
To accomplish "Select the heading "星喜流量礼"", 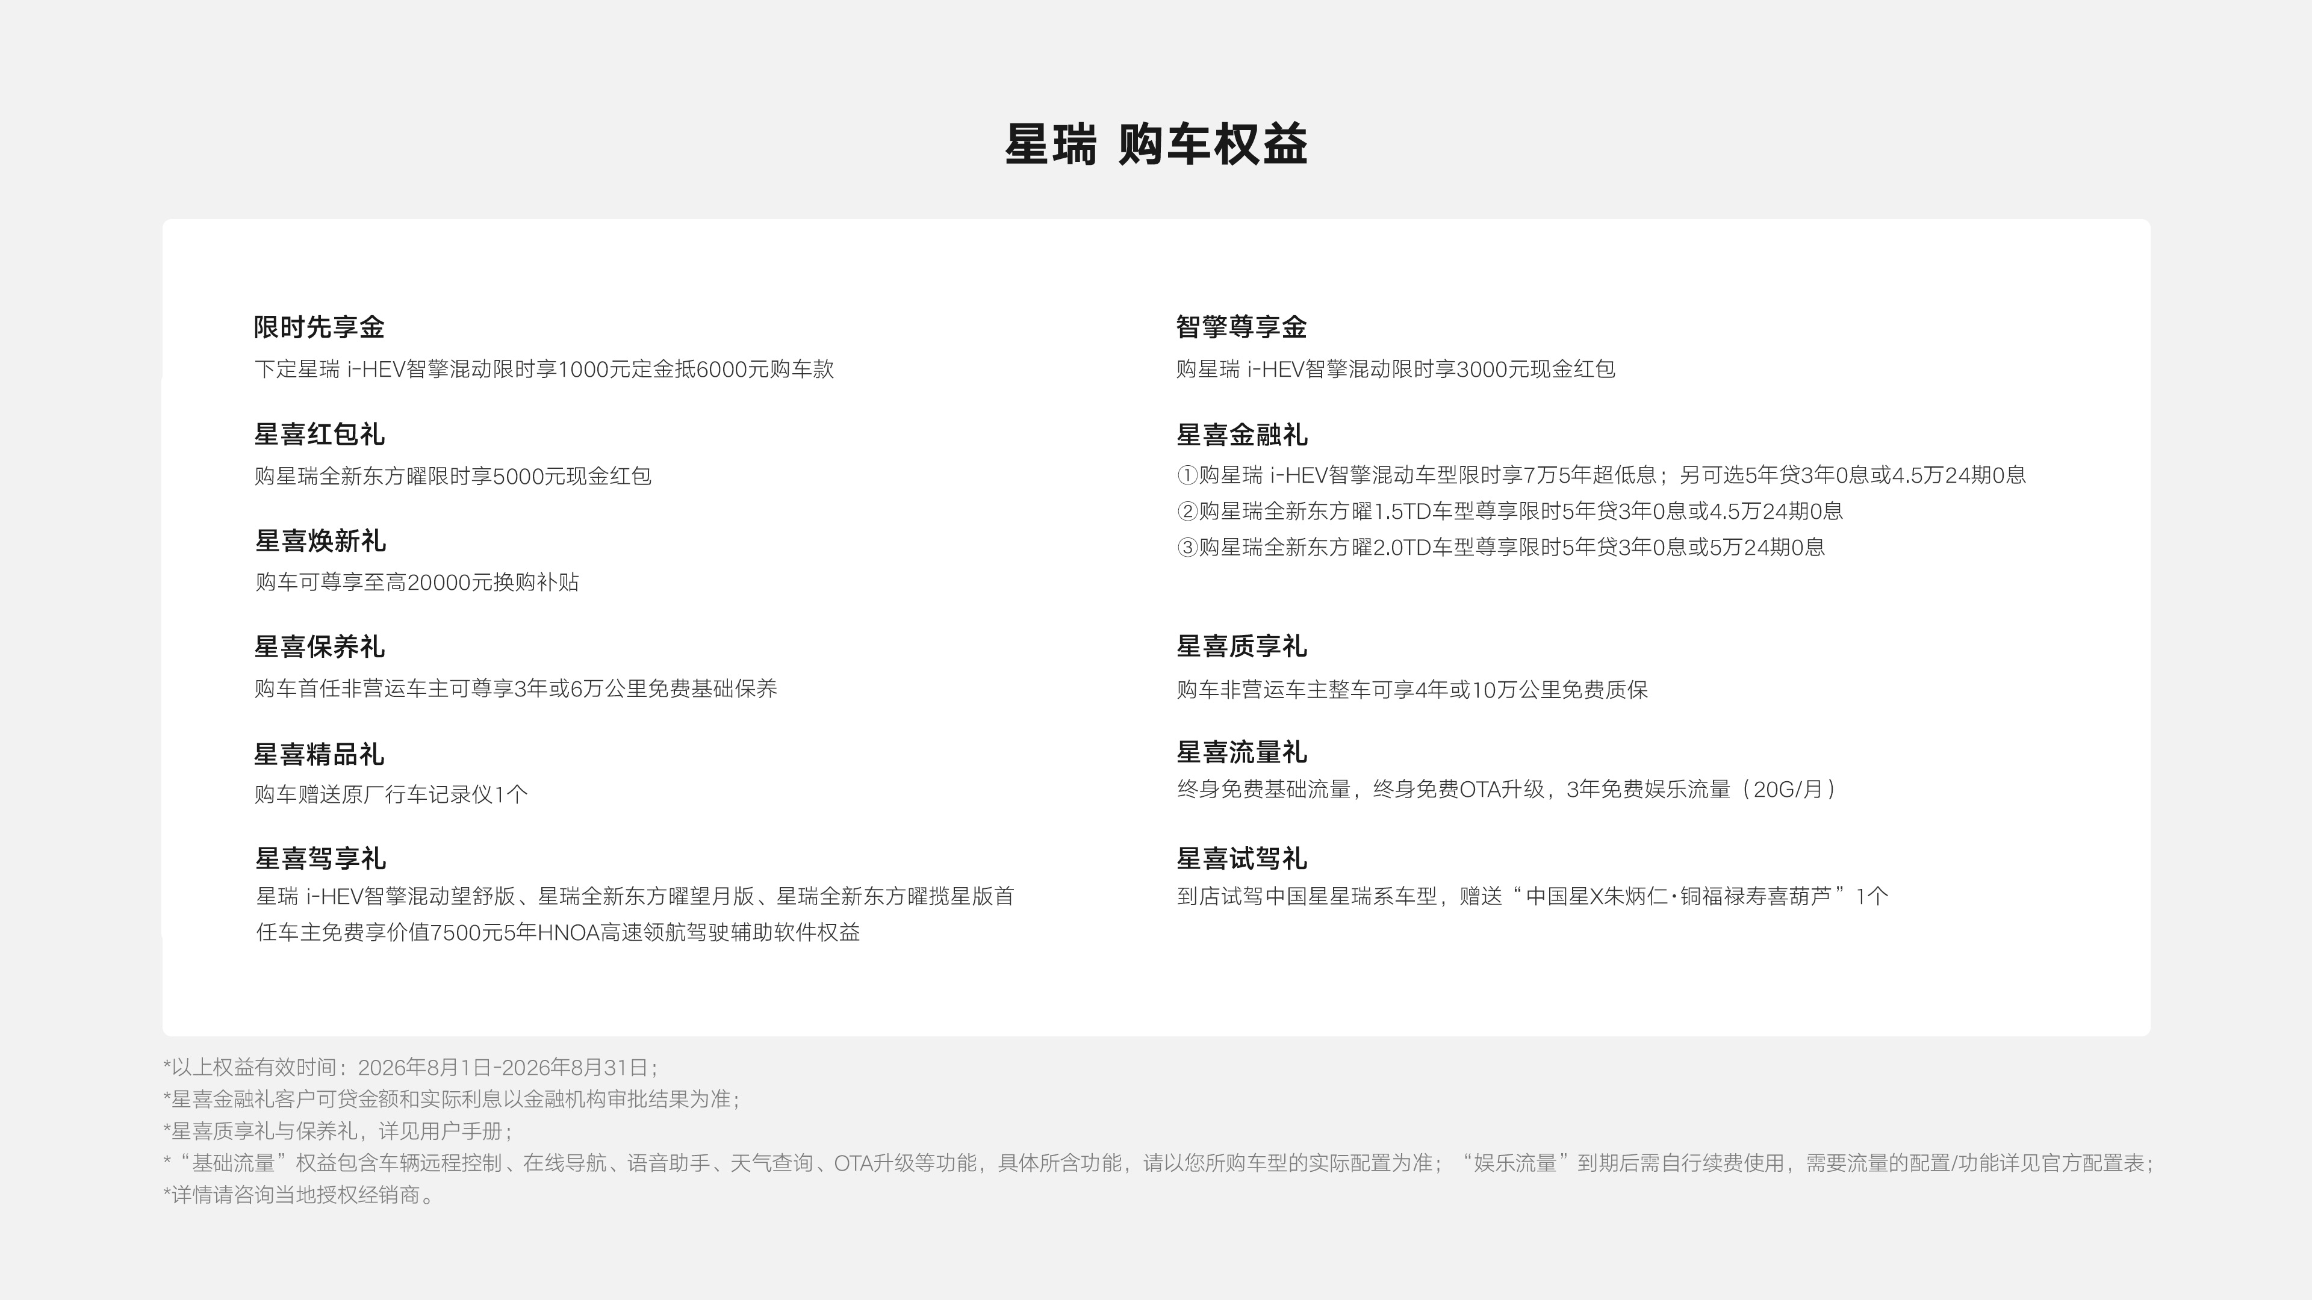I will 1241,752.
